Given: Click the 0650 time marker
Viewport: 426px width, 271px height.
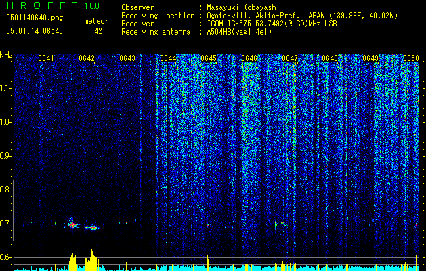Looking at the screenshot, I should [411, 58].
